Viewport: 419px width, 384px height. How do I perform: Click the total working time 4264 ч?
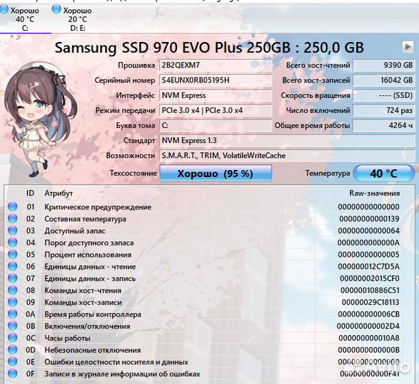coord(383,125)
